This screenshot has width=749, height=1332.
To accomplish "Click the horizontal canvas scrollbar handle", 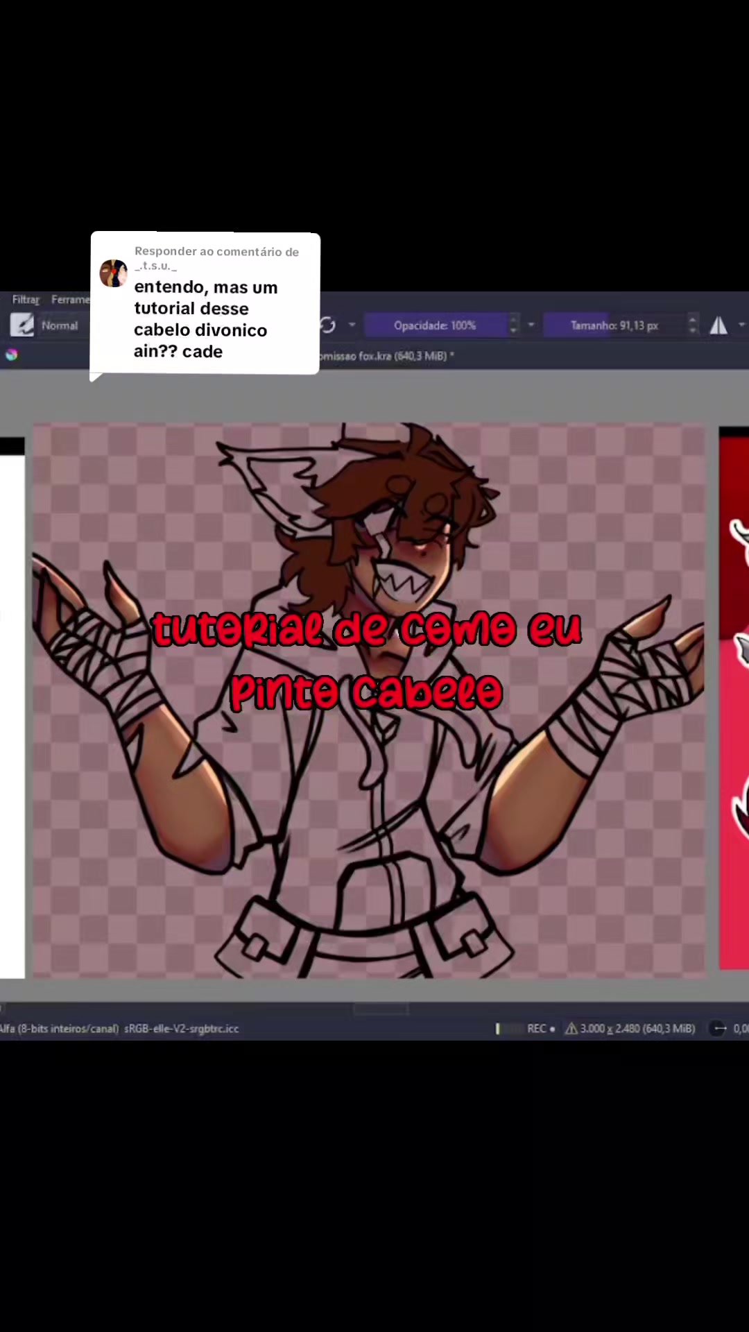I will tap(381, 1009).
